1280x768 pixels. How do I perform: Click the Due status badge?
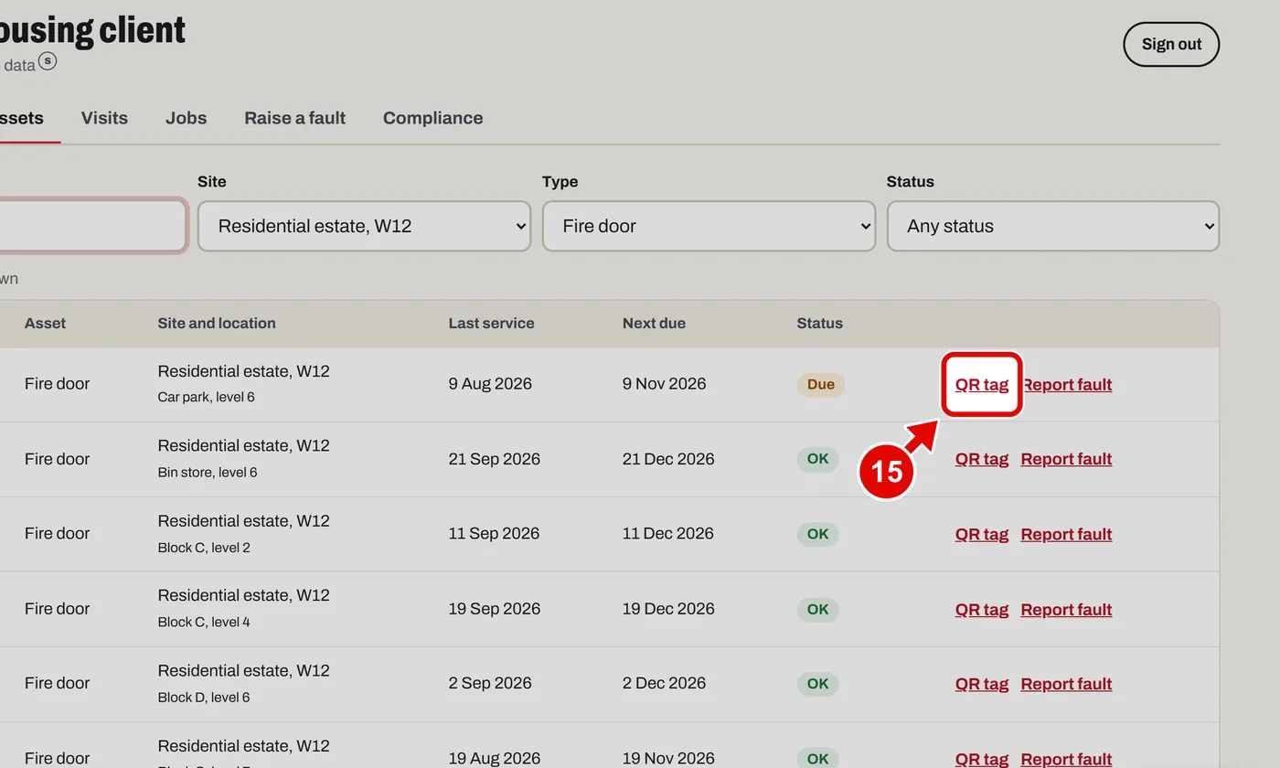tap(820, 384)
